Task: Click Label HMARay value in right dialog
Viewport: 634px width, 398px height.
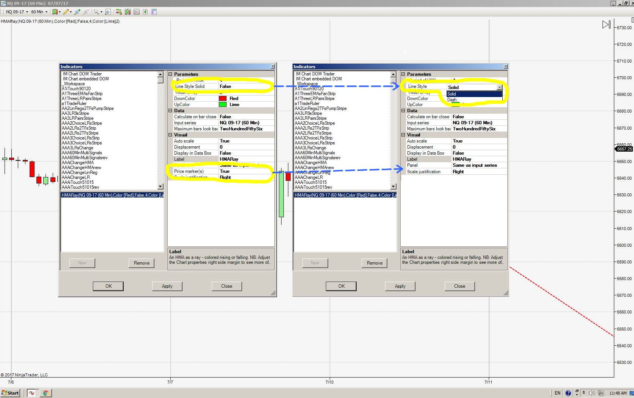Action: 479,159
